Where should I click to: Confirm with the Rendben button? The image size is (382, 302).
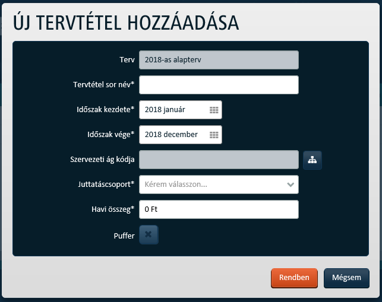[x=294, y=278]
